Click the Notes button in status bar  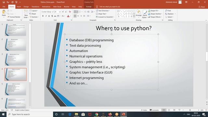click(144, 110)
